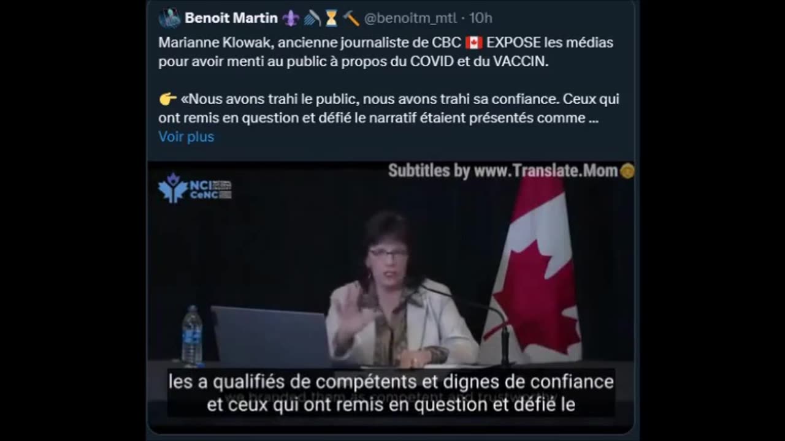Click the hammer emoji in display name

tap(351, 18)
